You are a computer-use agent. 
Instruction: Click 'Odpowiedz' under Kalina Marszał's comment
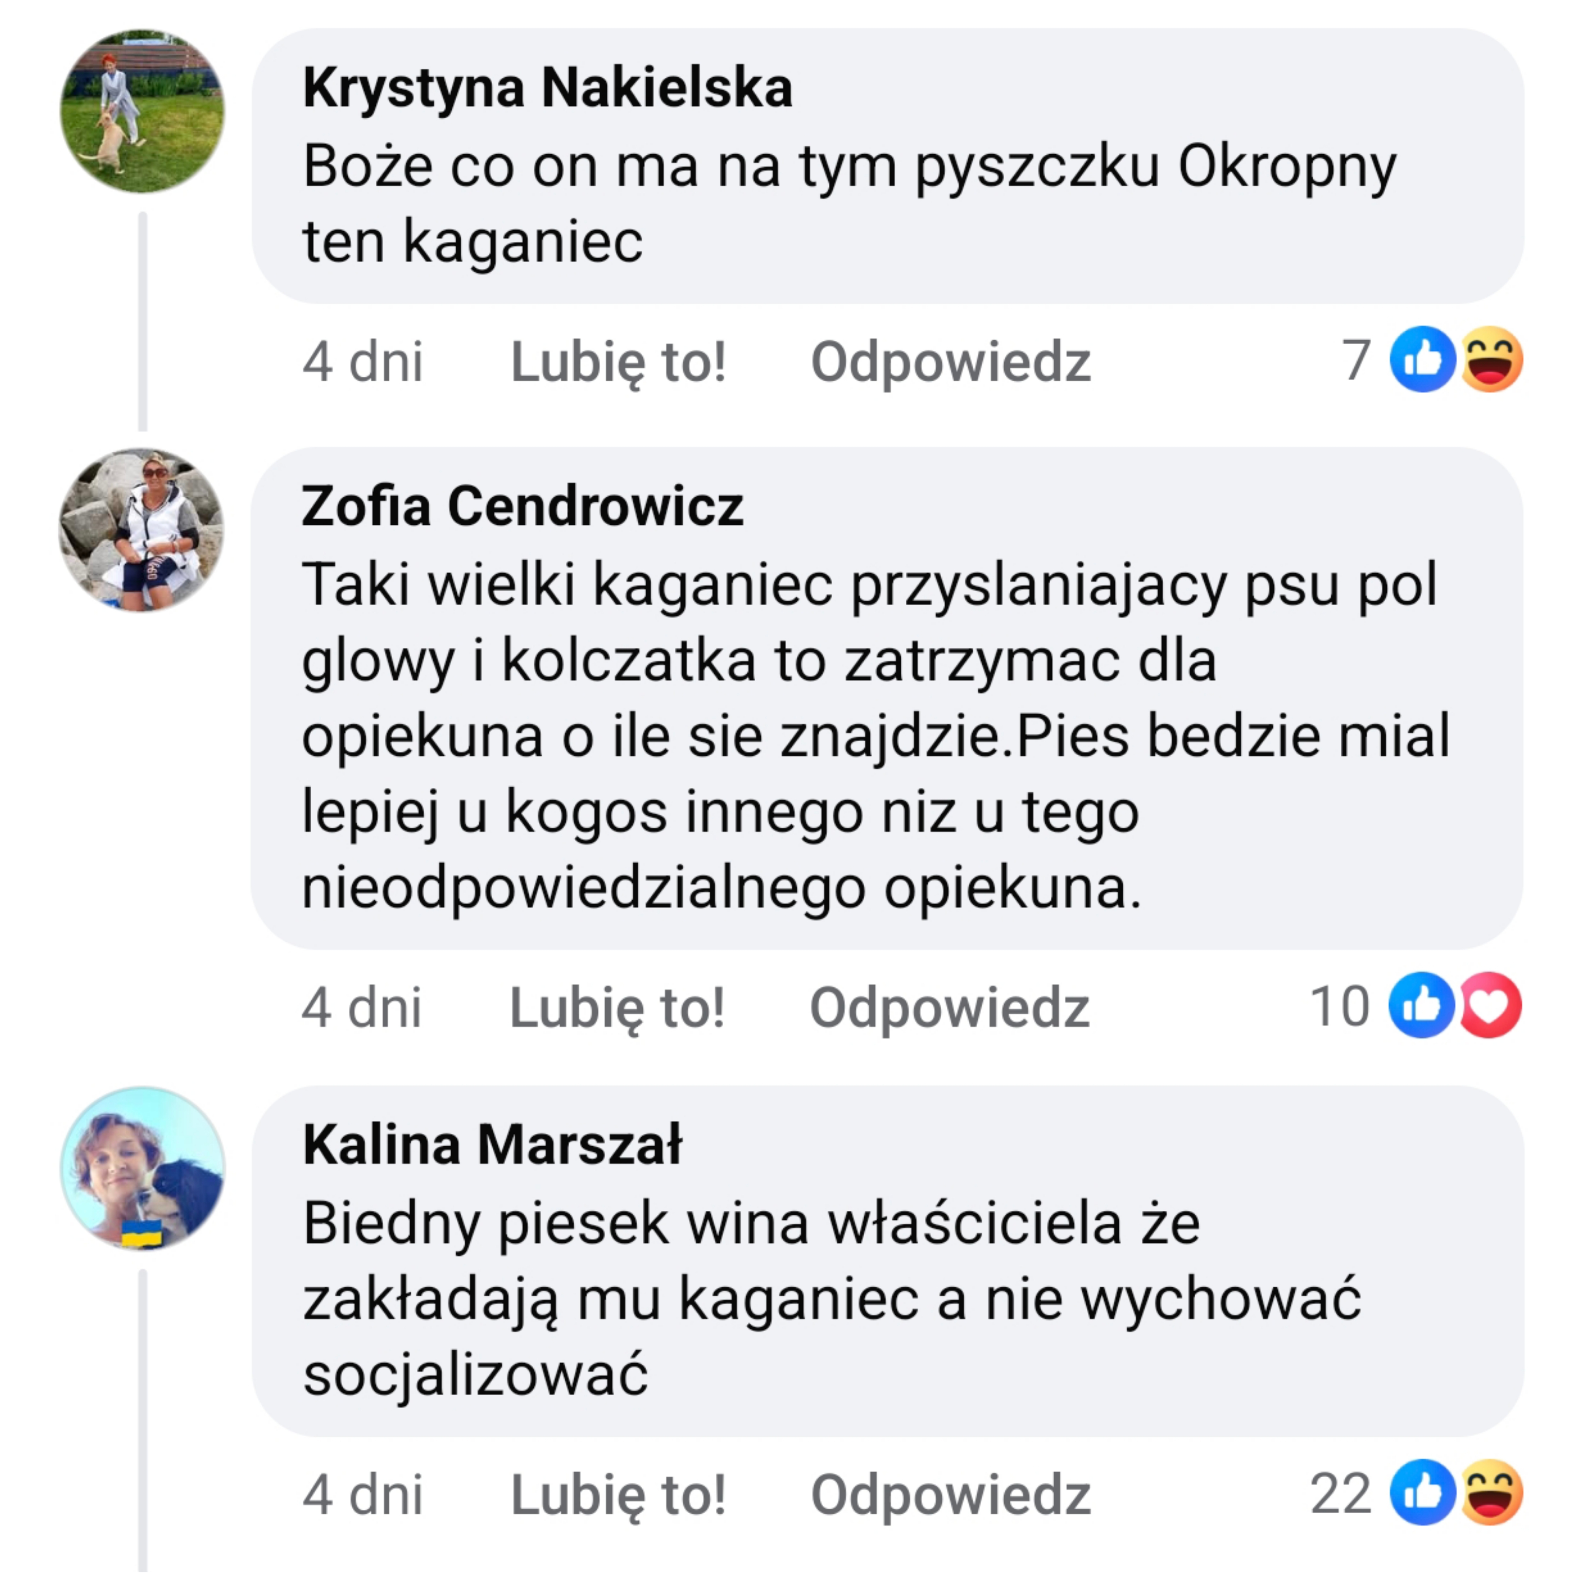coord(950,1494)
